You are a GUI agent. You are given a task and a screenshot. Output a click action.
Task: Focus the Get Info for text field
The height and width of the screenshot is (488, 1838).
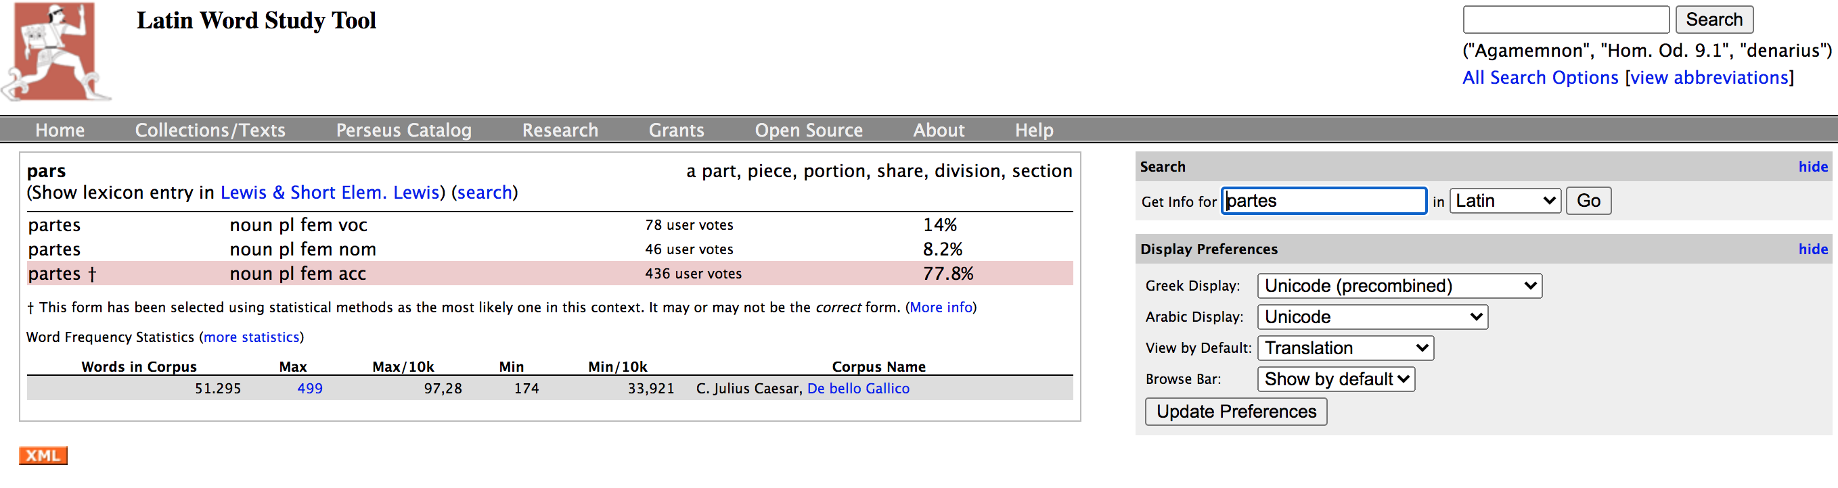click(x=1324, y=201)
